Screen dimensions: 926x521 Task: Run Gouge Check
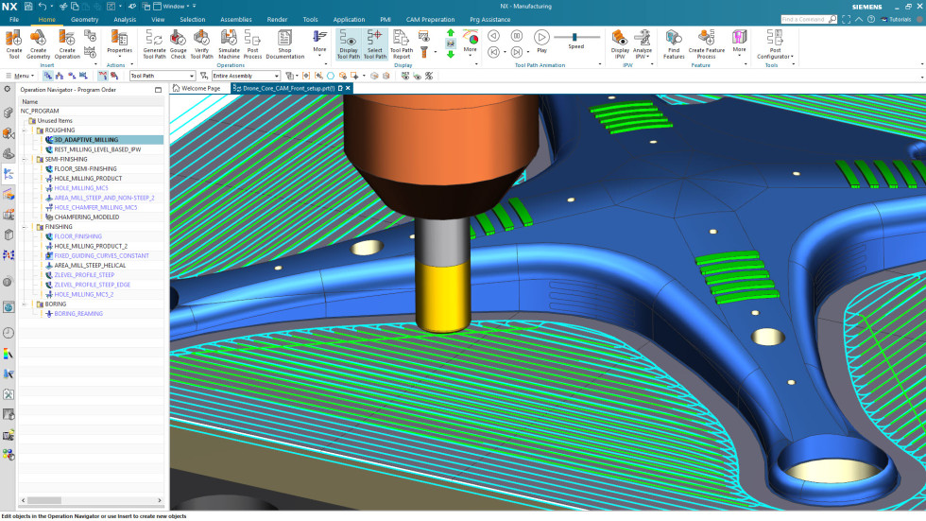179,39
